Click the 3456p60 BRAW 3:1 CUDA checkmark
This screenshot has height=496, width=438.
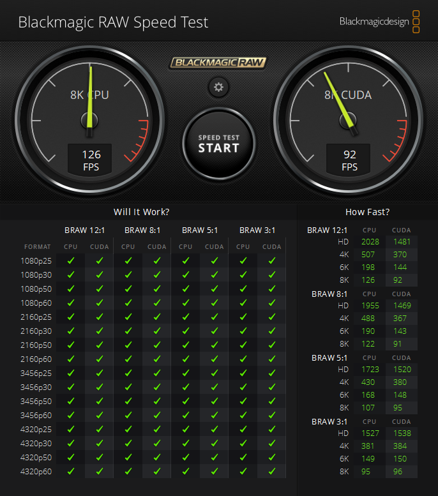pyautogui.click(x=272, y=415)
